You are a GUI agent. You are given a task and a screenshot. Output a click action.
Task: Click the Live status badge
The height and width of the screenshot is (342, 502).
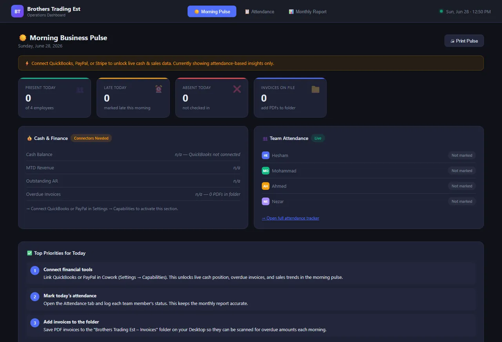click(x=318, y=138)
